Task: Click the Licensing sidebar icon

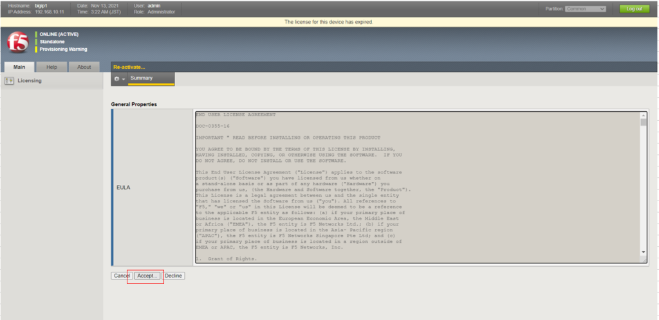Action: (9, 81)
